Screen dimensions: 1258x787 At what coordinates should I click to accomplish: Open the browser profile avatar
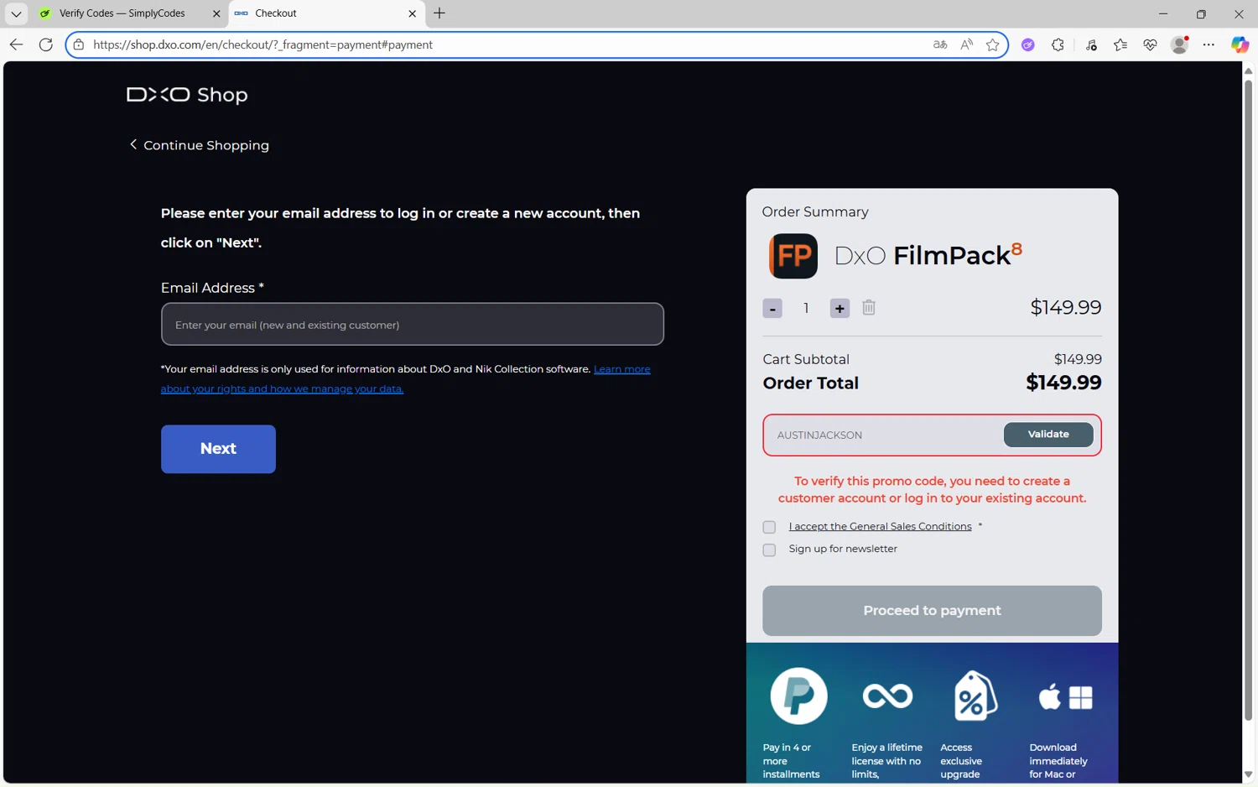coord(1179,44)
